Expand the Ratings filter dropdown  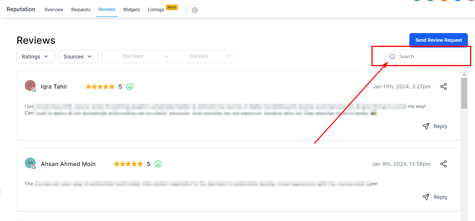pyautogui.click(x=36, y=57)
